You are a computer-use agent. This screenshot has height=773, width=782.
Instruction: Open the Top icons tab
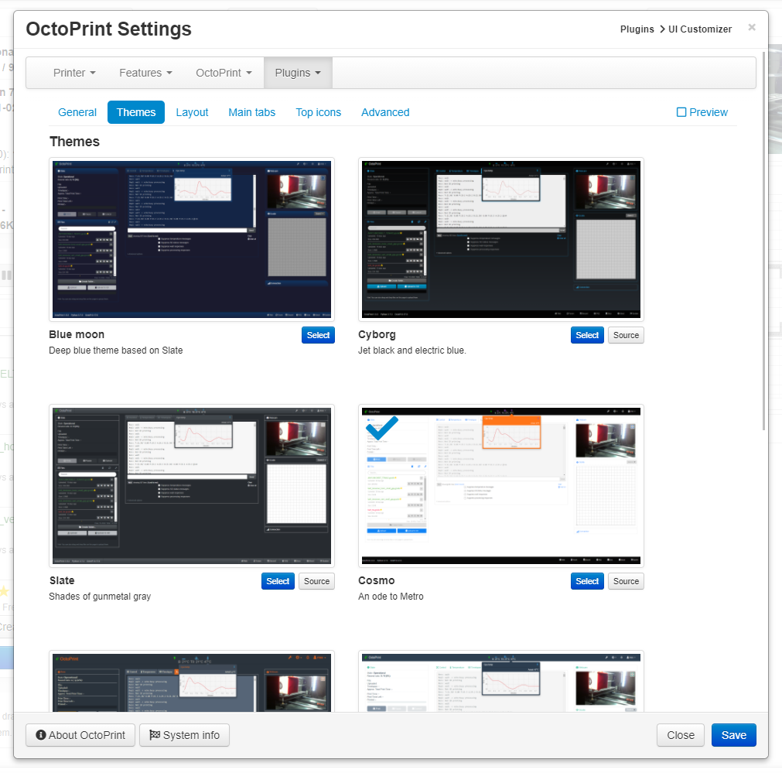pyautogui.click(x=318, y=112)
